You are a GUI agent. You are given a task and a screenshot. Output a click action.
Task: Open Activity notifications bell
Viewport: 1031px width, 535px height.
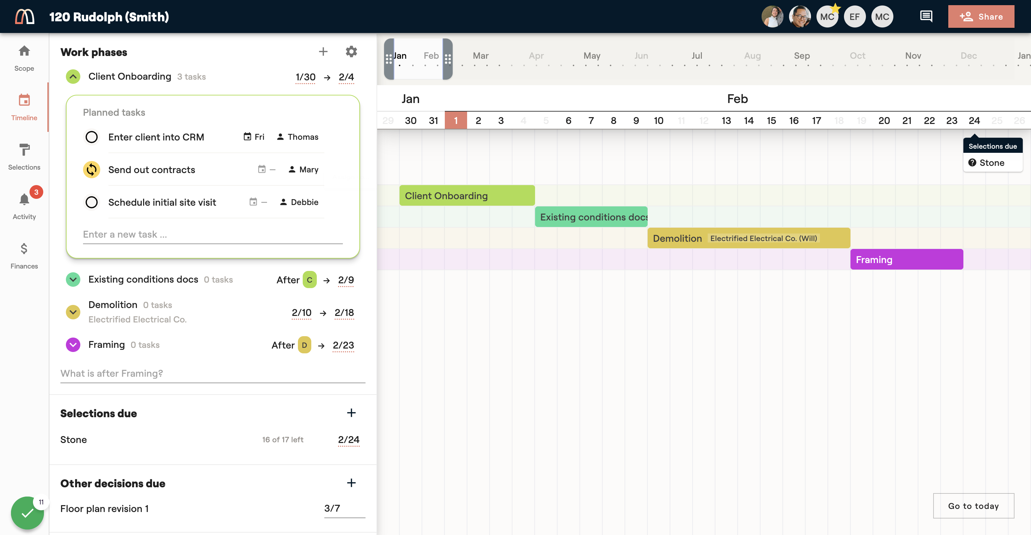24,206
